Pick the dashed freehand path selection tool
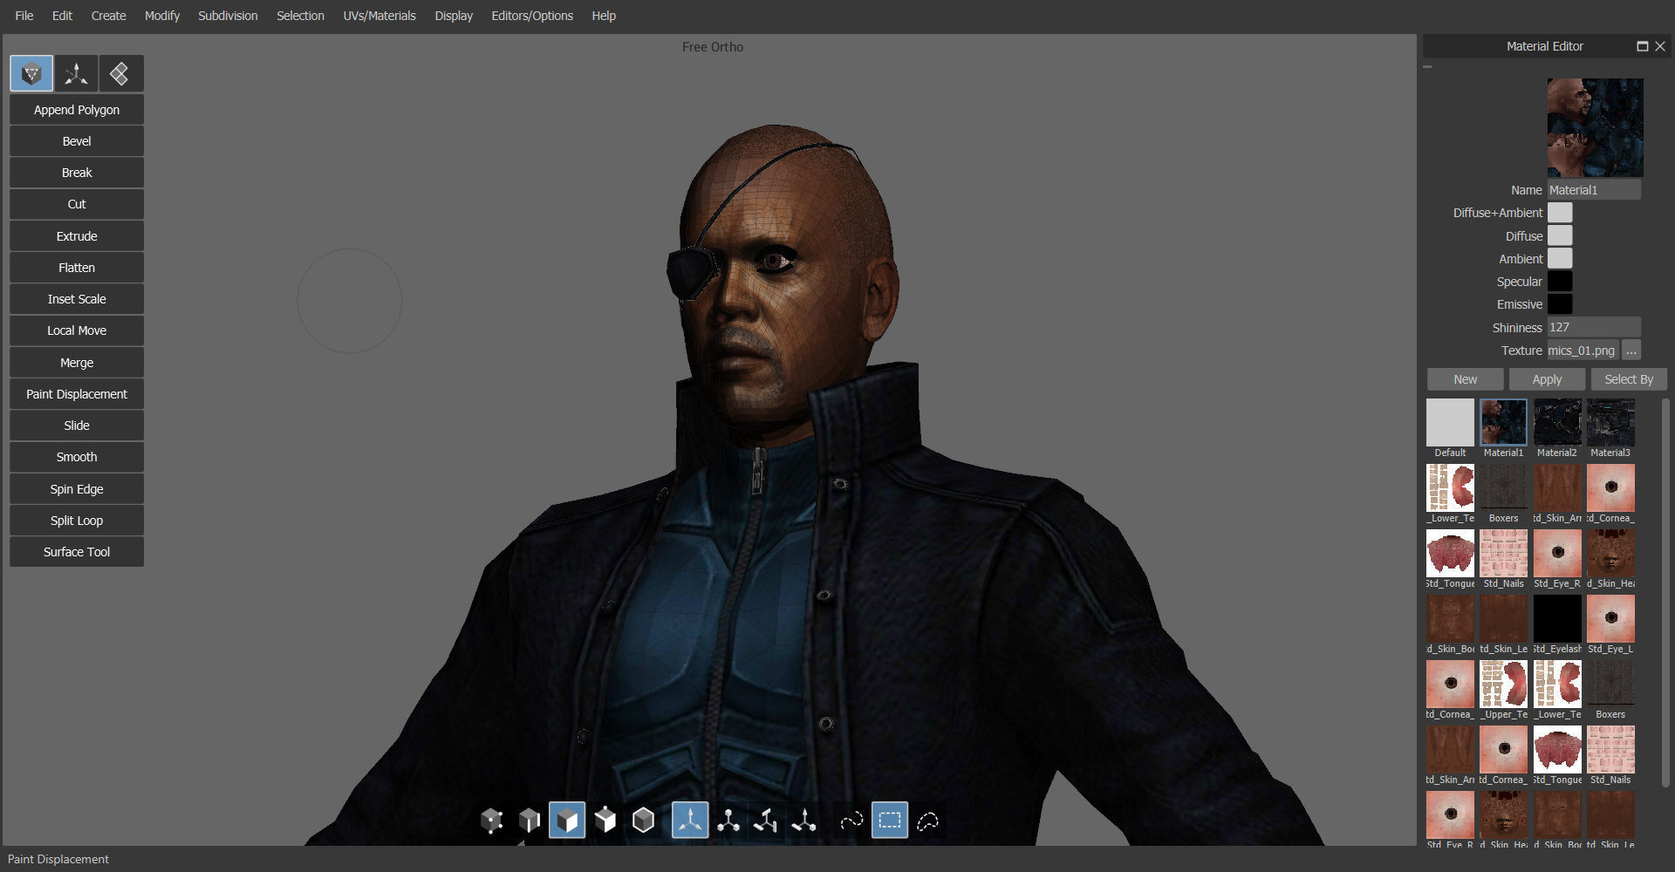 pos(851,821)
